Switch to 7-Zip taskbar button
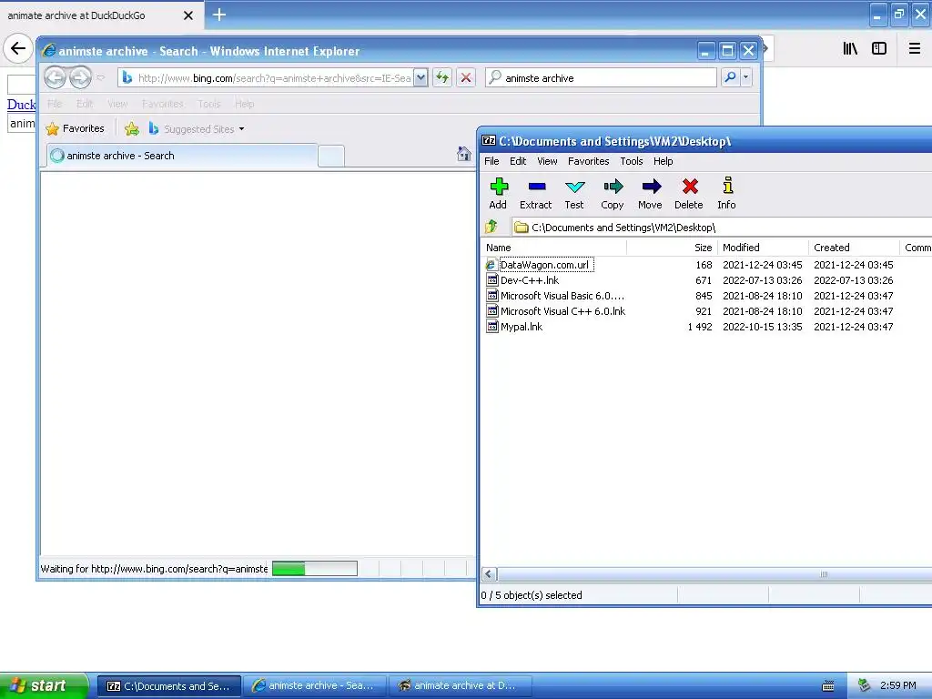932x699 pixels. tap(168, 686)
